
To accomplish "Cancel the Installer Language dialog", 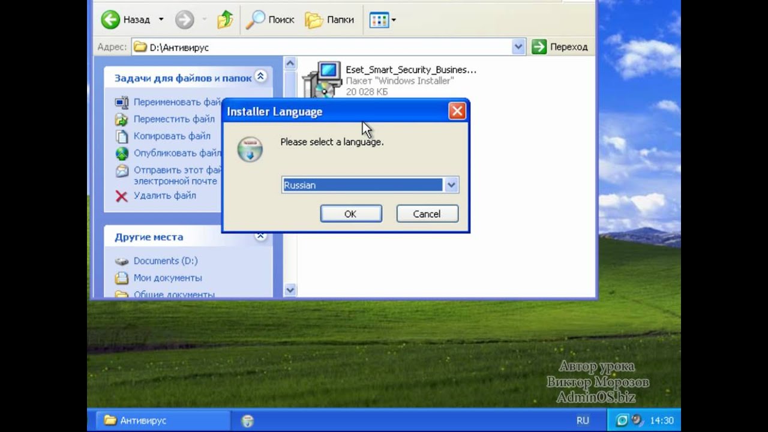I will [427, 214].
